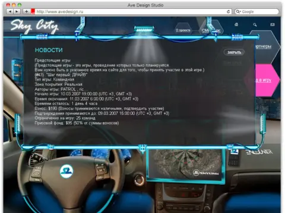Click 'Подтверждения принимаются до' line
Image resolution: width=285 pixels, height=213 pixels.
pos(102,113)
